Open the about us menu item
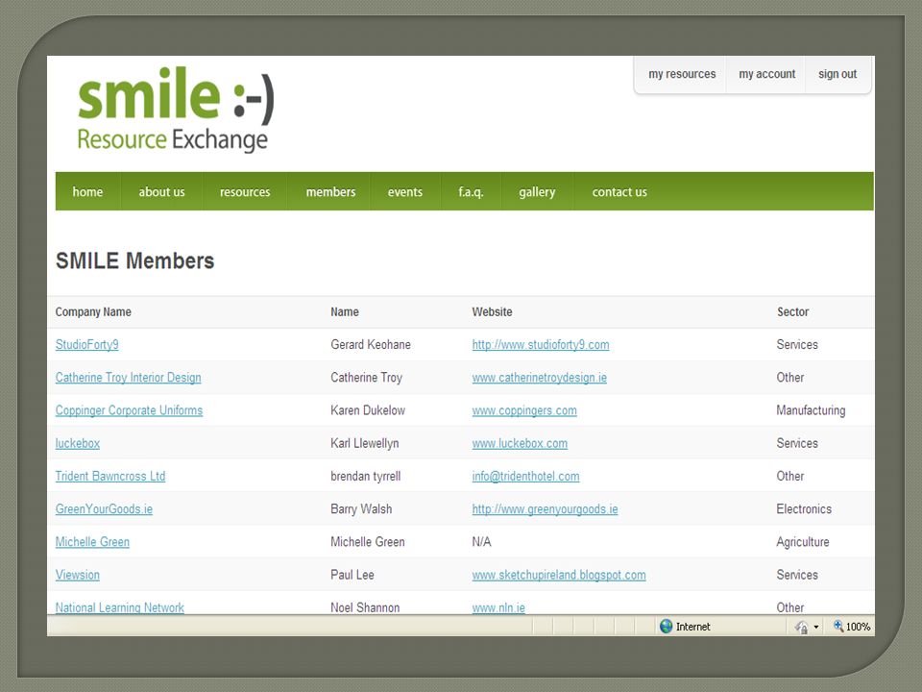The width and height of the screenshot is (922, 692). (161, 192)
